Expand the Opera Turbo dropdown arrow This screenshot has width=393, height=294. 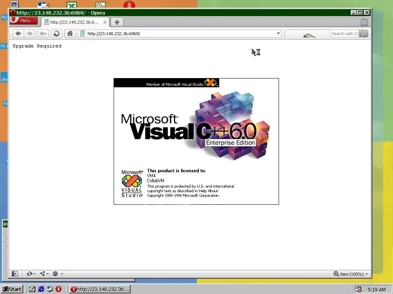[x=62, y=274]
